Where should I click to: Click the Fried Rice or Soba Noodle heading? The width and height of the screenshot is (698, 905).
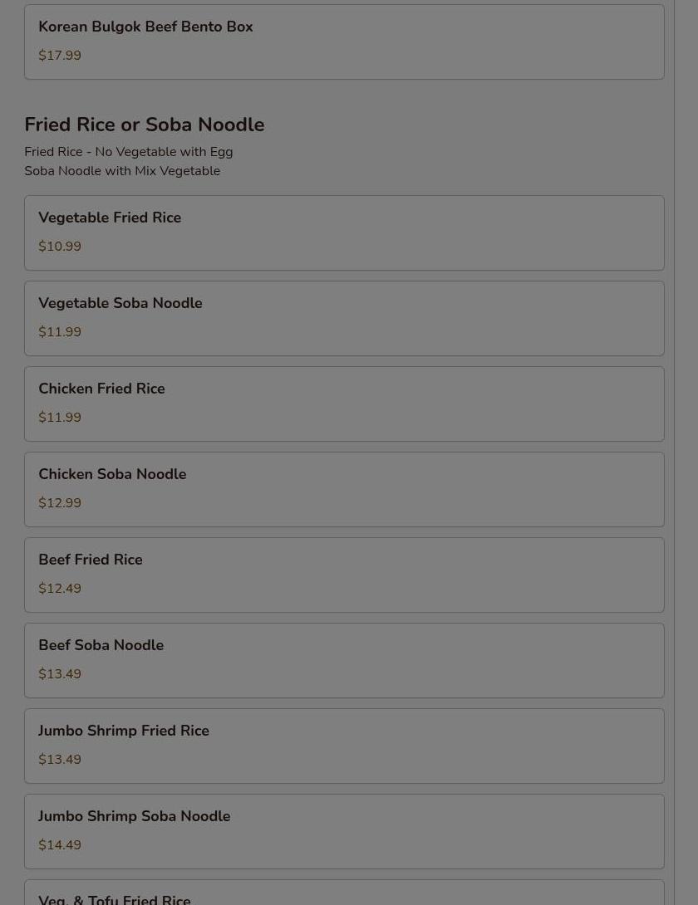point(145,125)
